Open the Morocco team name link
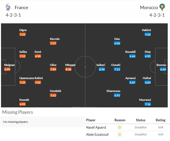Image resolution: width=170 pixels, height=141 pixels. [149, 8]
